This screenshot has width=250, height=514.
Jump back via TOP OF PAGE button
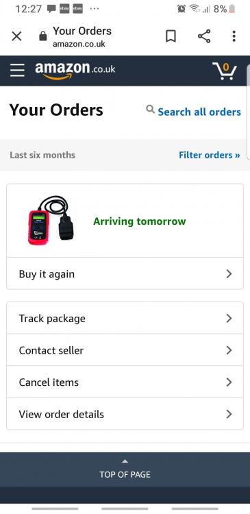125,469
